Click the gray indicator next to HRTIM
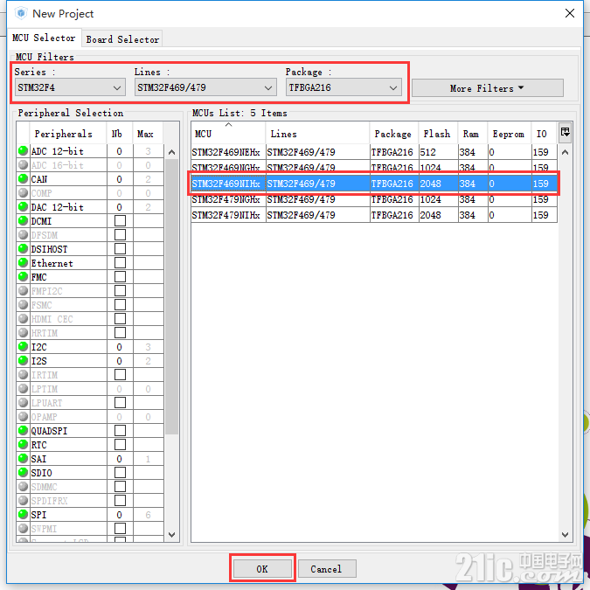590x590 pixels. tap(23, 333)
